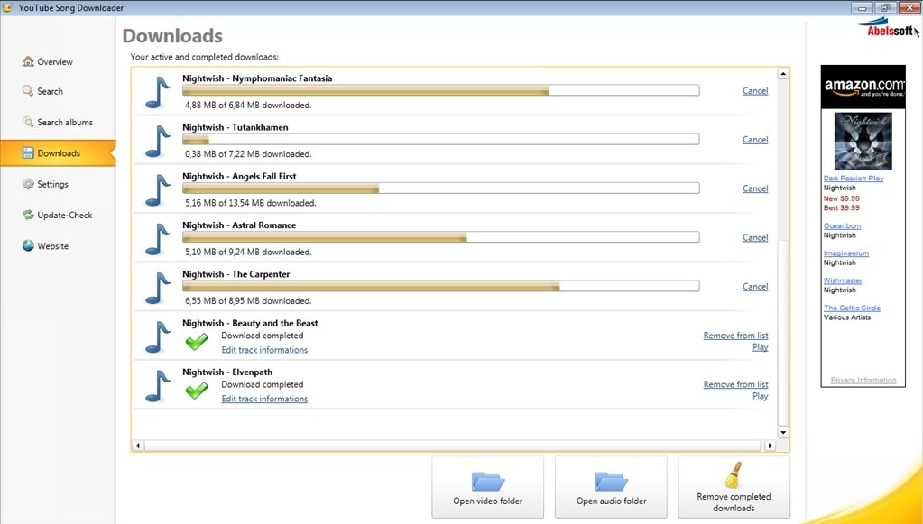
Task: Cancel the Tutankhamen download
Action: pos(755,140)
